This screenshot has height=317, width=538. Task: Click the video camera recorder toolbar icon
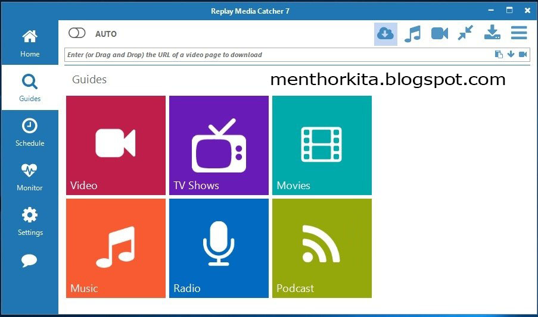tap(440, 33)
